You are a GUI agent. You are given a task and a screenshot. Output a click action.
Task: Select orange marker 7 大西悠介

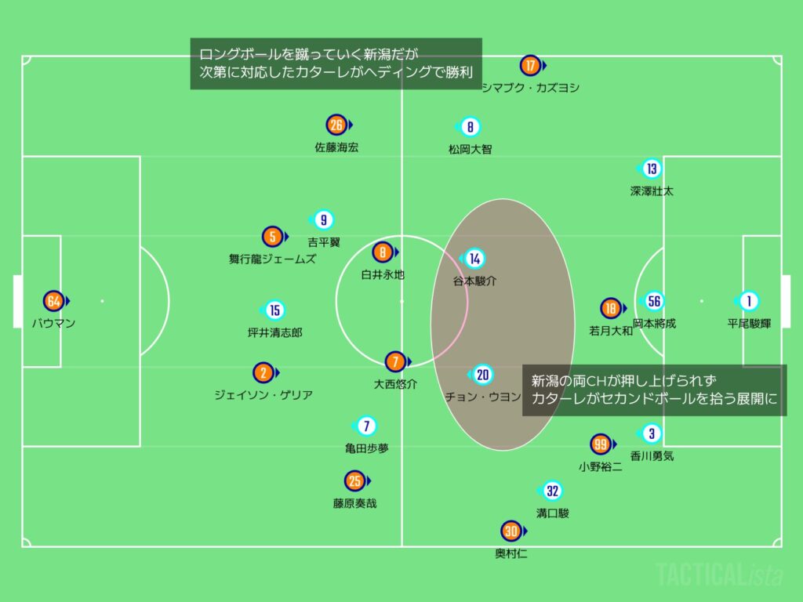click(395, 362)
